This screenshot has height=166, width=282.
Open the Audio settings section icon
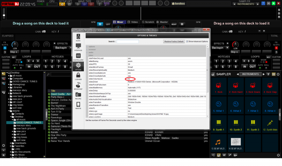(x=78, y=37)
